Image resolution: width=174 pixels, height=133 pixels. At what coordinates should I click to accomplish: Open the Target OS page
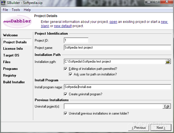tap(11, 55)
